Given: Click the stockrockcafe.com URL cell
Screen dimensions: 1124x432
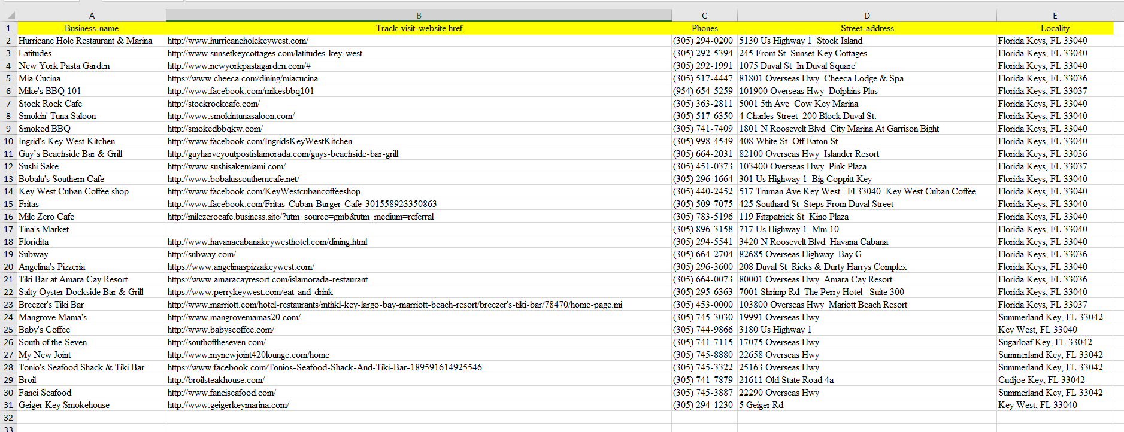Looking at the screenshot, I should tap(419, 104).
